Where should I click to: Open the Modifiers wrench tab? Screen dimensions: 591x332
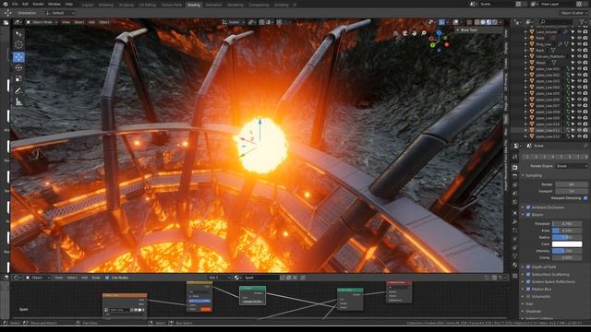(515, 221)
